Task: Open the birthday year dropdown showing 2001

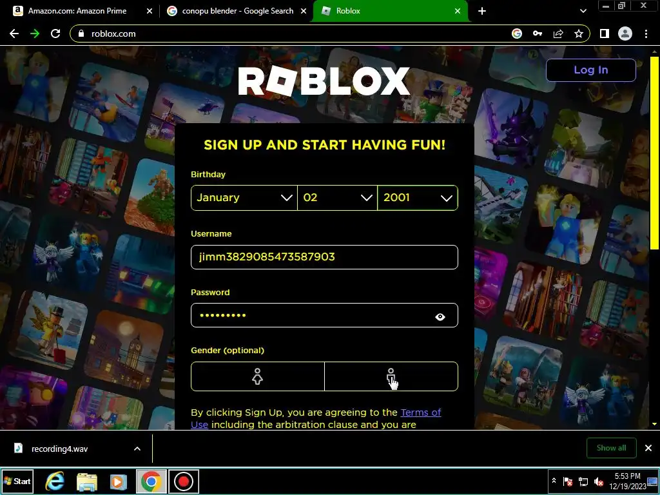Action: pos(418,197)
